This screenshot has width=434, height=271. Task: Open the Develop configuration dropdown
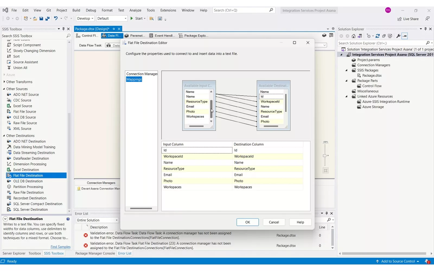(85, 18)
